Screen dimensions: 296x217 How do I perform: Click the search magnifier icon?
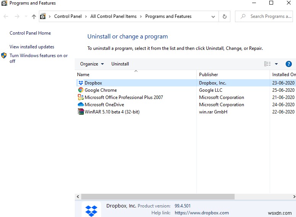243,16
